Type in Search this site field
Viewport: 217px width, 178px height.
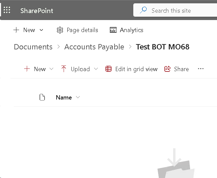tap(181, 10)
